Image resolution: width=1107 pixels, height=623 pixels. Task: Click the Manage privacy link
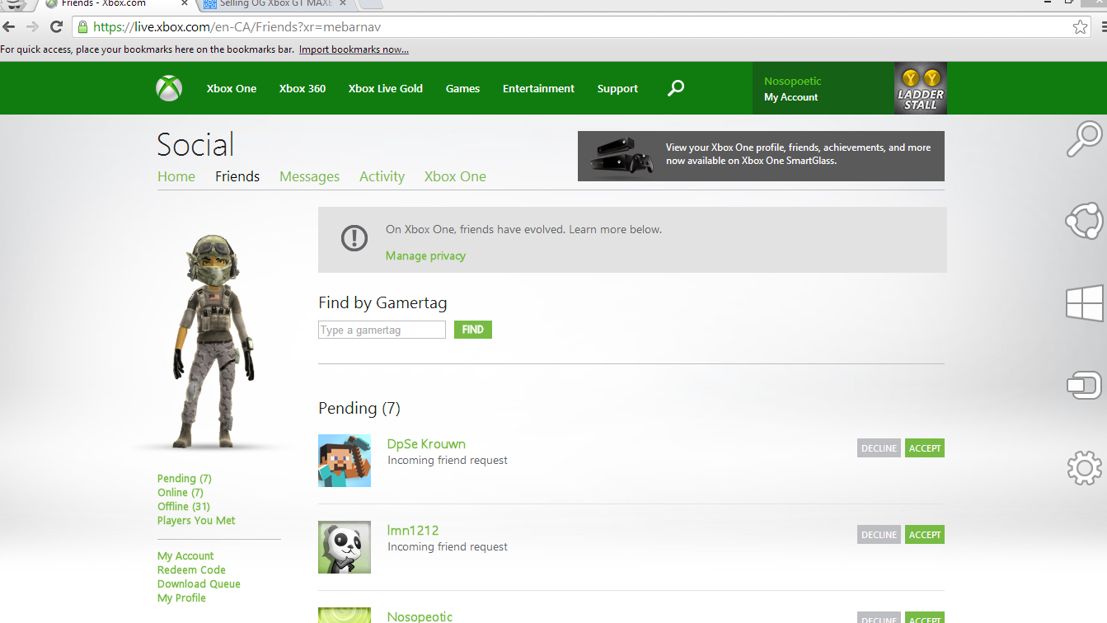coord(425,255)
